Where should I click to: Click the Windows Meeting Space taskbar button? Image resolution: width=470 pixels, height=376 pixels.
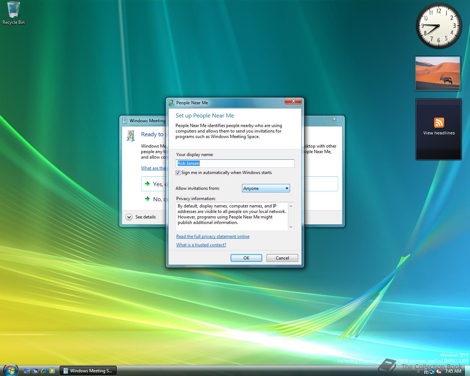88,371
